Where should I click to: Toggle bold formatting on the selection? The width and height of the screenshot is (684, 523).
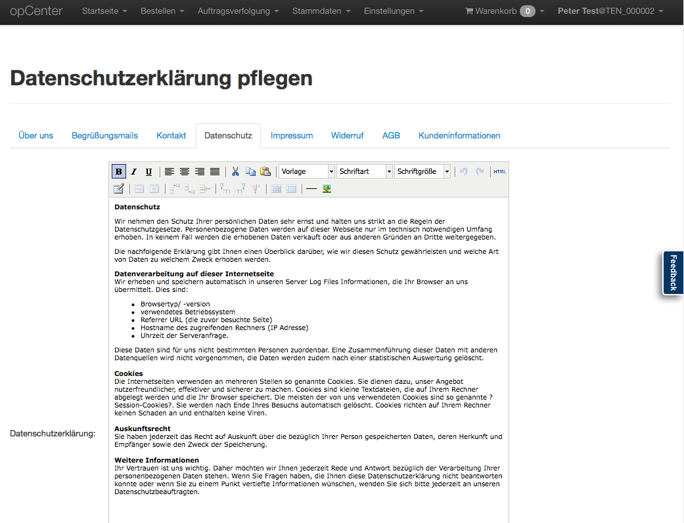118,171
